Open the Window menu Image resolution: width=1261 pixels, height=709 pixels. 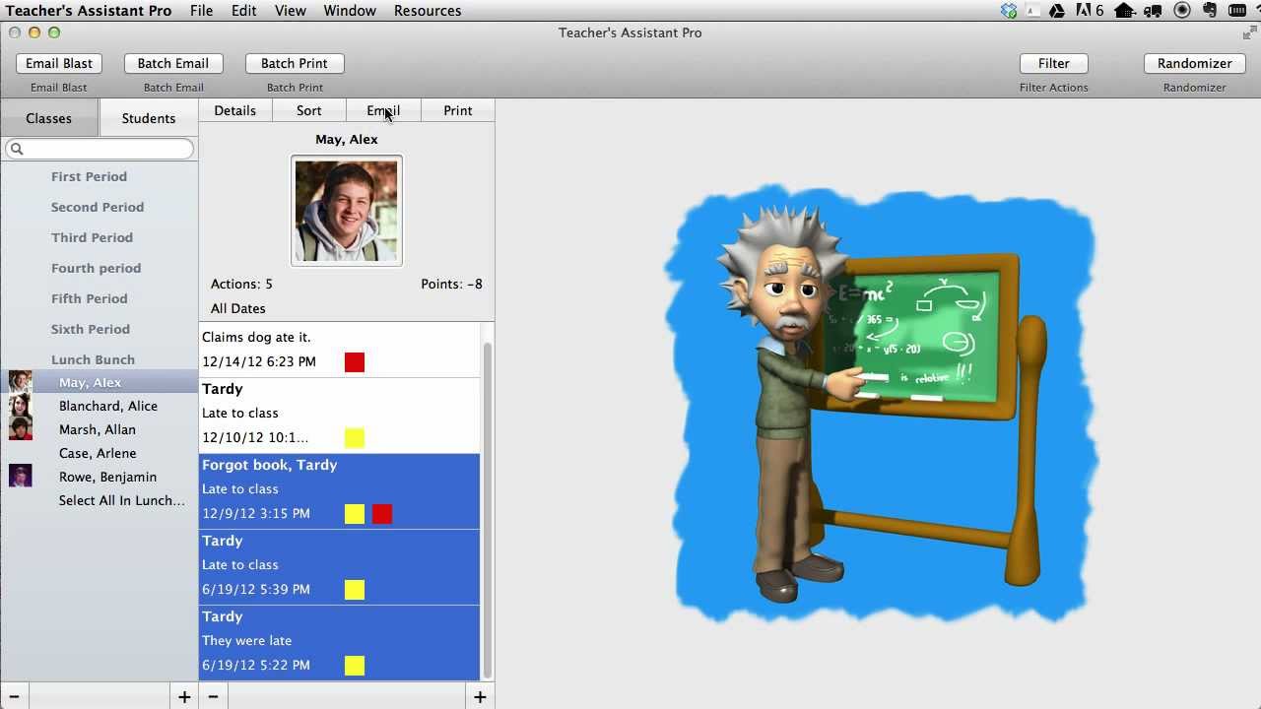pos(350,11)
